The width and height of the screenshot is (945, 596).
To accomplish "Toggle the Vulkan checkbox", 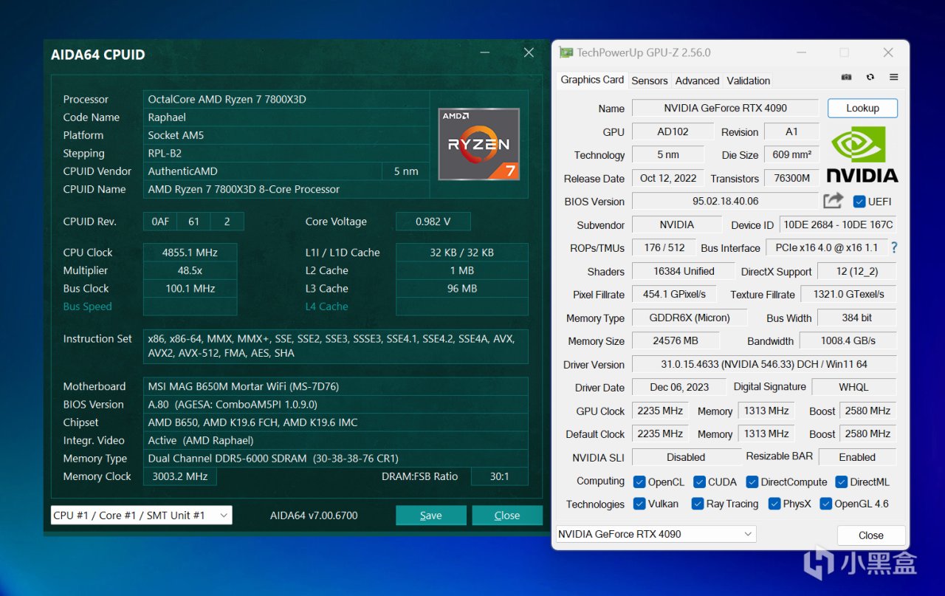I will coord(639,504).
